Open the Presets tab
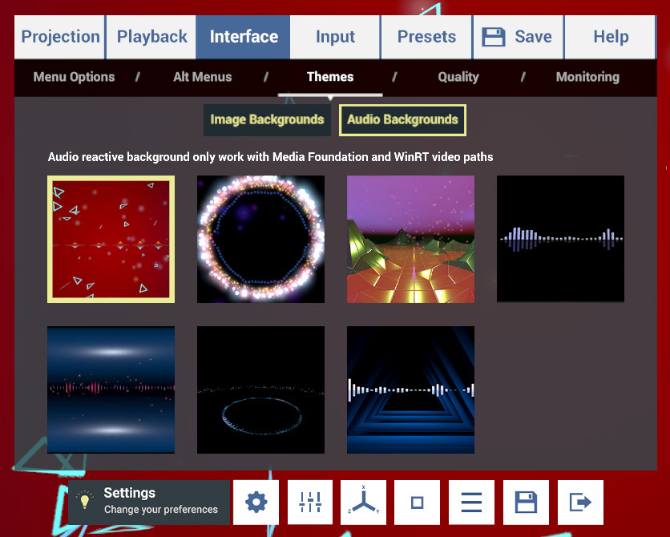This screenshot has width=670, height=537. coord(426,37)
